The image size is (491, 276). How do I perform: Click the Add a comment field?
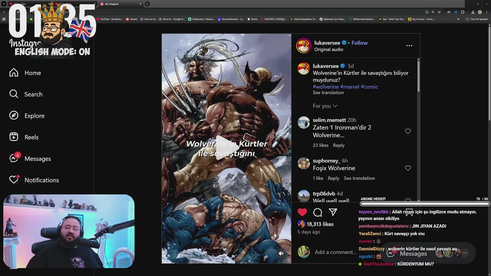coord(336,252)
